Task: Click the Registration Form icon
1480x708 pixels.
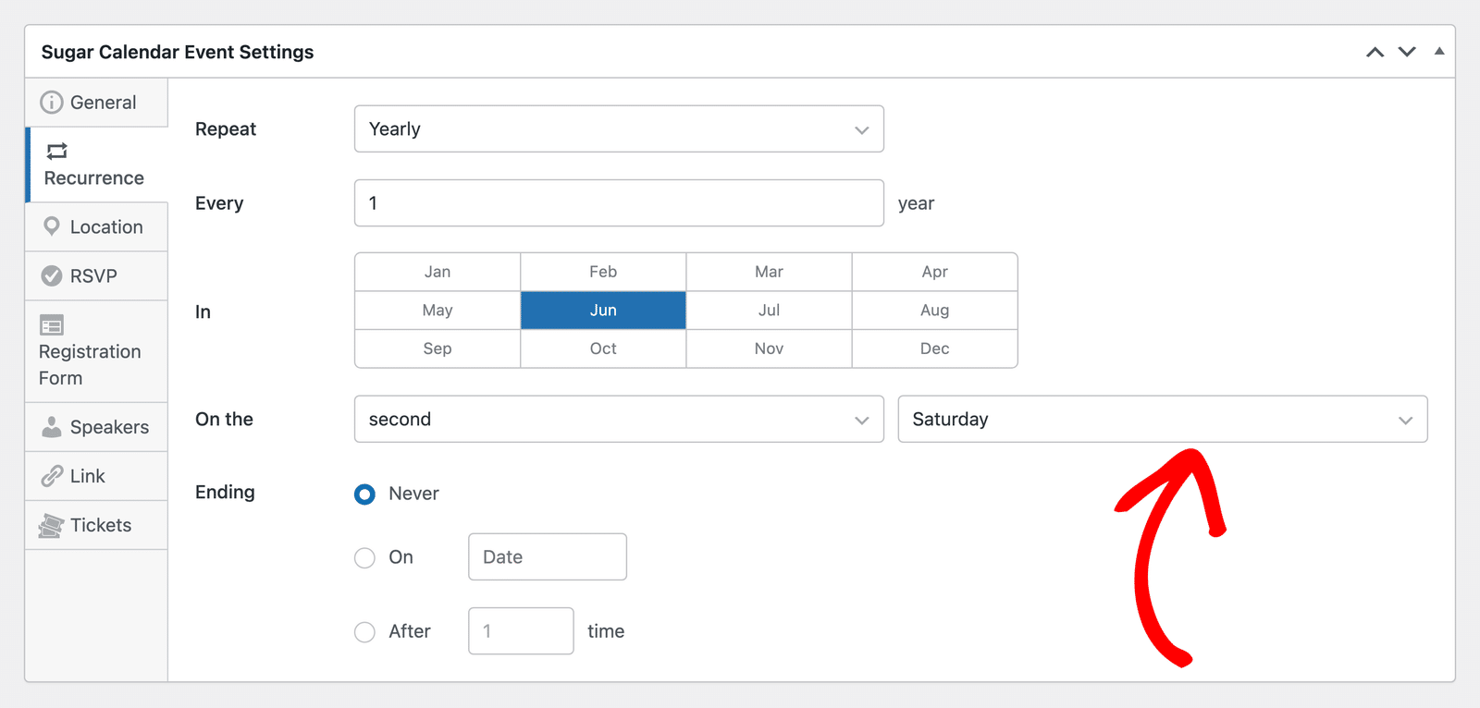Action: click(52, 325)
